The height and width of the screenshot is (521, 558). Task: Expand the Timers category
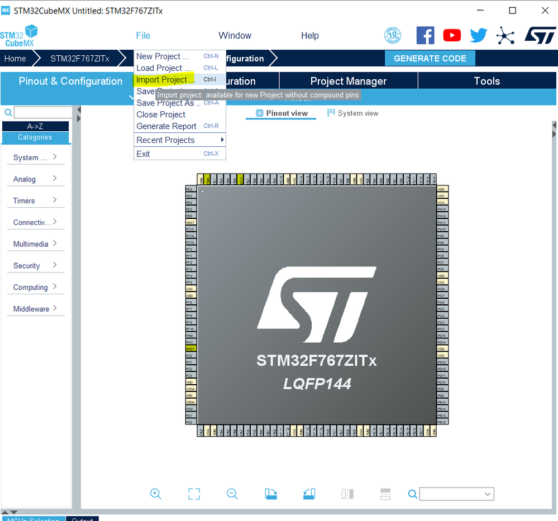[x=36, y=200]
